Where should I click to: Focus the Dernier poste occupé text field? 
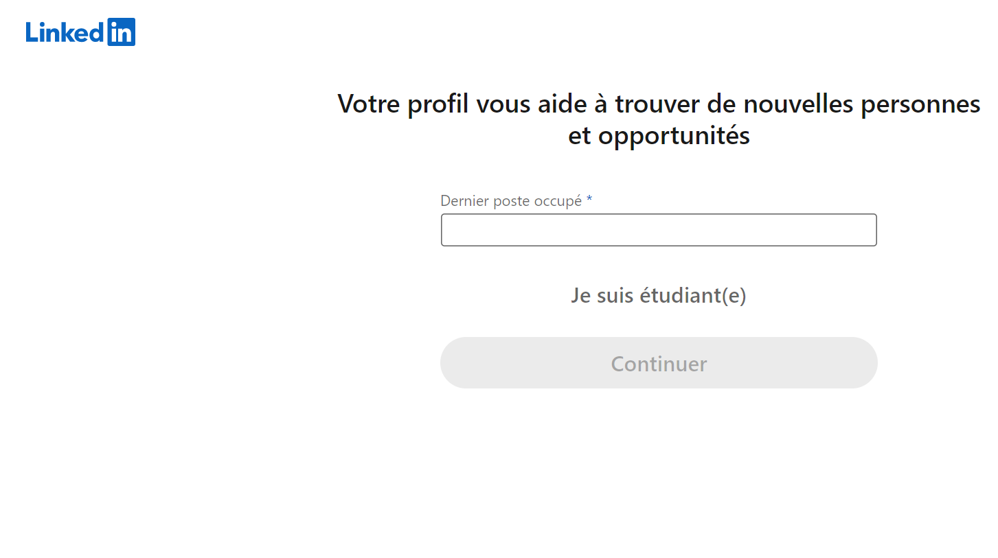[659, 230]
